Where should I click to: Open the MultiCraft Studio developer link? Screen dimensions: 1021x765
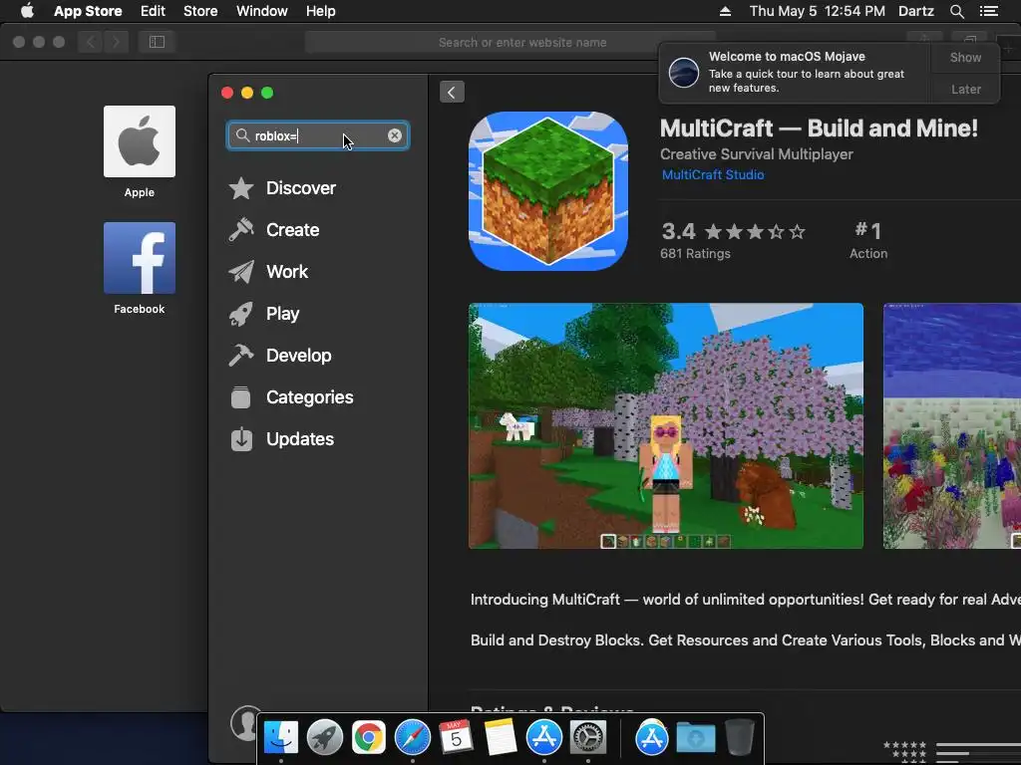coord(713,174)
